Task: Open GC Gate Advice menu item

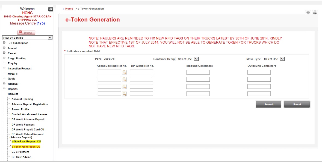Action: coord(21,157)
